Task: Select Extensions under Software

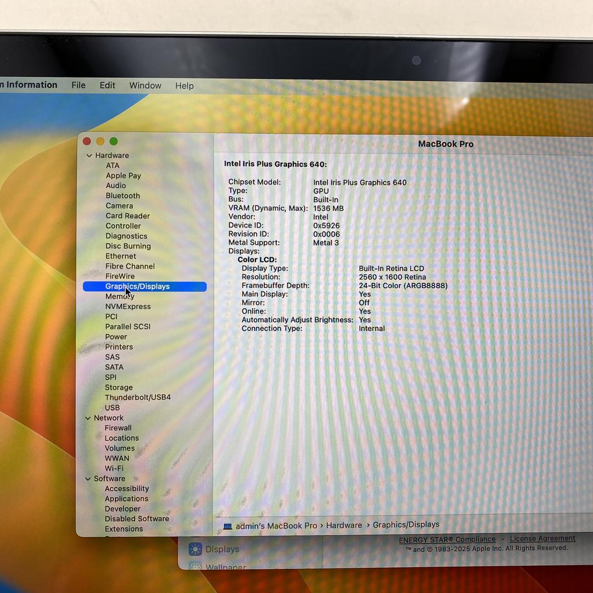Action: (x=124, y=529)
